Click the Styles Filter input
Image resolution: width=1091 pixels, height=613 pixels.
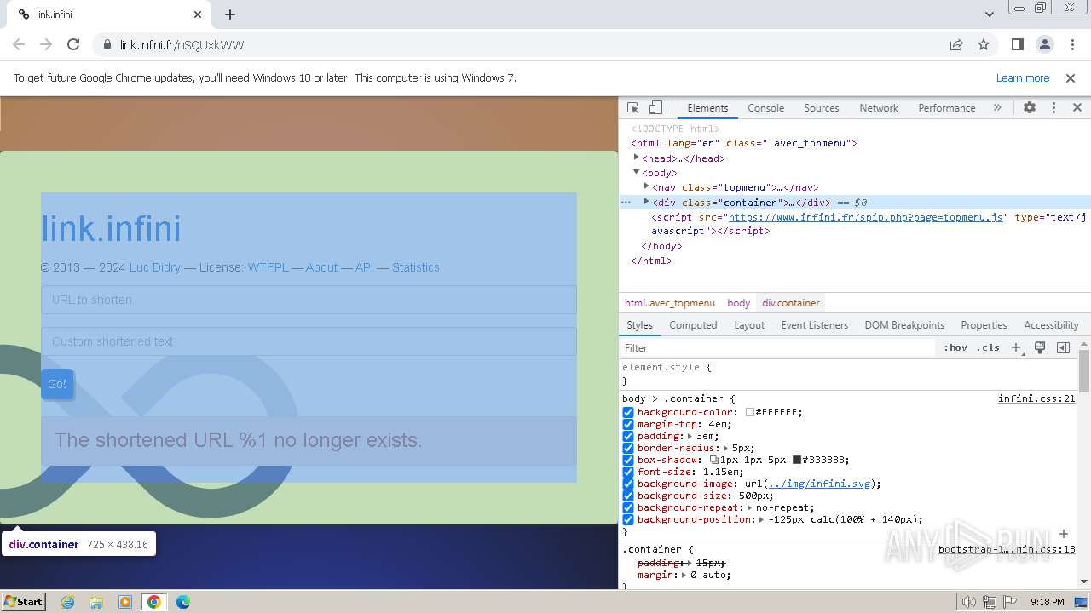(778, 347)
